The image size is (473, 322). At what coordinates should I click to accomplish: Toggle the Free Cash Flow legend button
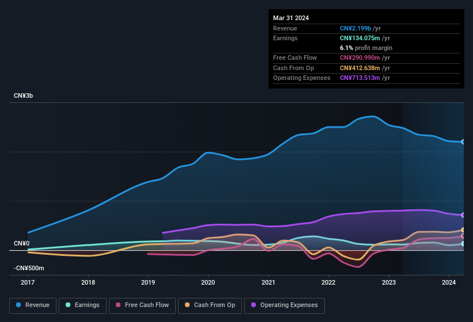[x=142, y=305]
